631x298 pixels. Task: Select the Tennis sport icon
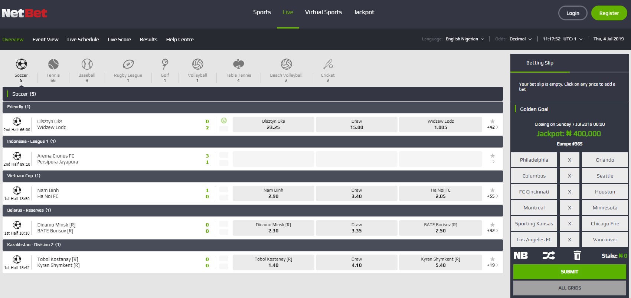point(53,64)
